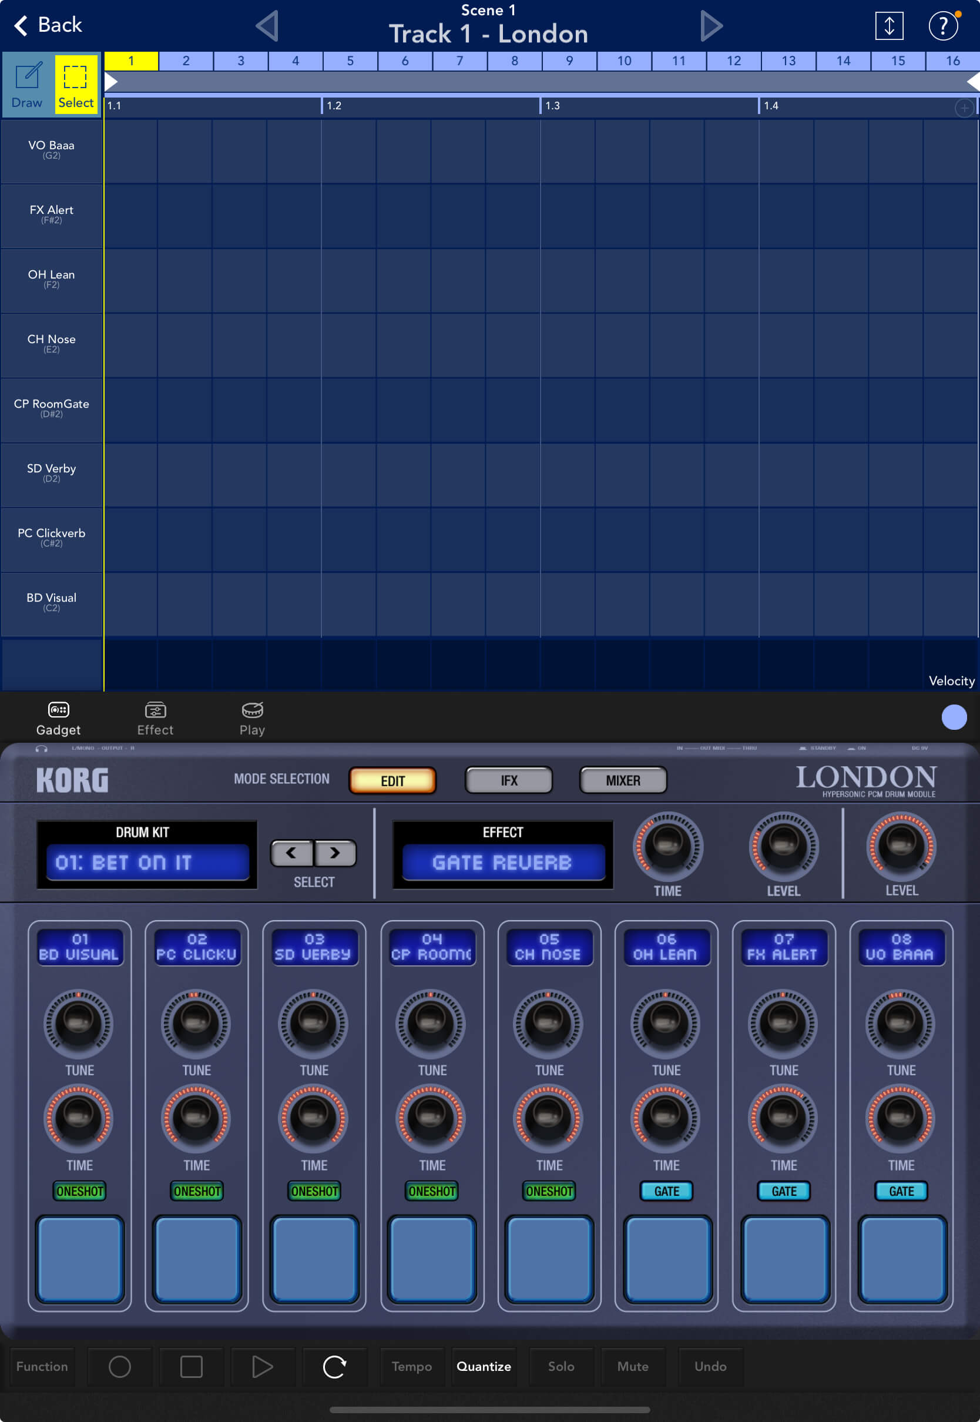Open the Function menu
This screenshot has width=980, height=1422.
(x=42, y=1366)
